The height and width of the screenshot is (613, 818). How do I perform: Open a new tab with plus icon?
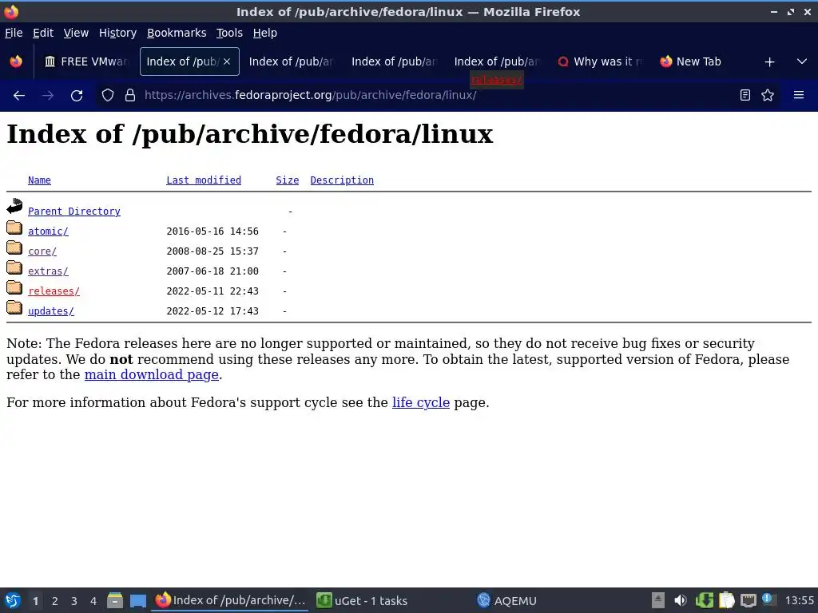tap(769, 62)
